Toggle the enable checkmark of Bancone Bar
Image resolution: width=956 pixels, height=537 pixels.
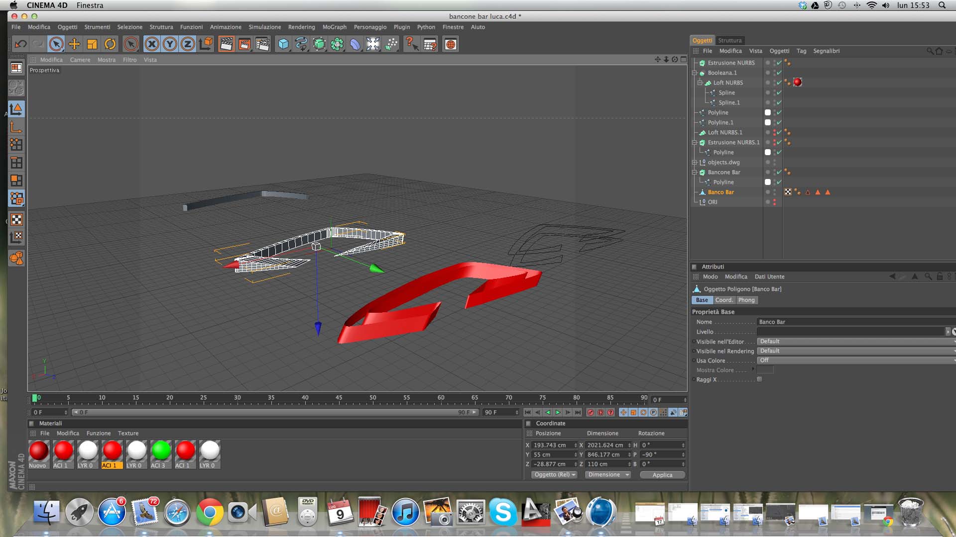tap(779, 173)
